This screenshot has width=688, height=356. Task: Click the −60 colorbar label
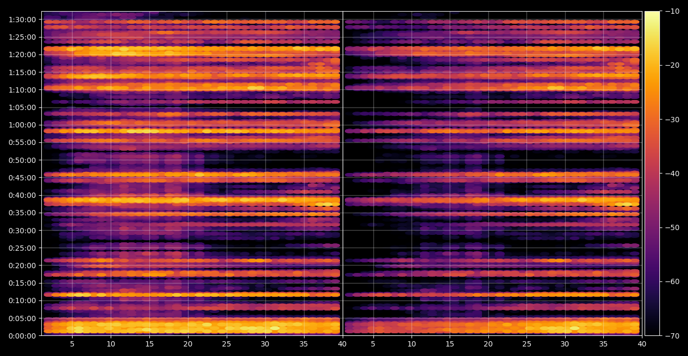point(671,281)
